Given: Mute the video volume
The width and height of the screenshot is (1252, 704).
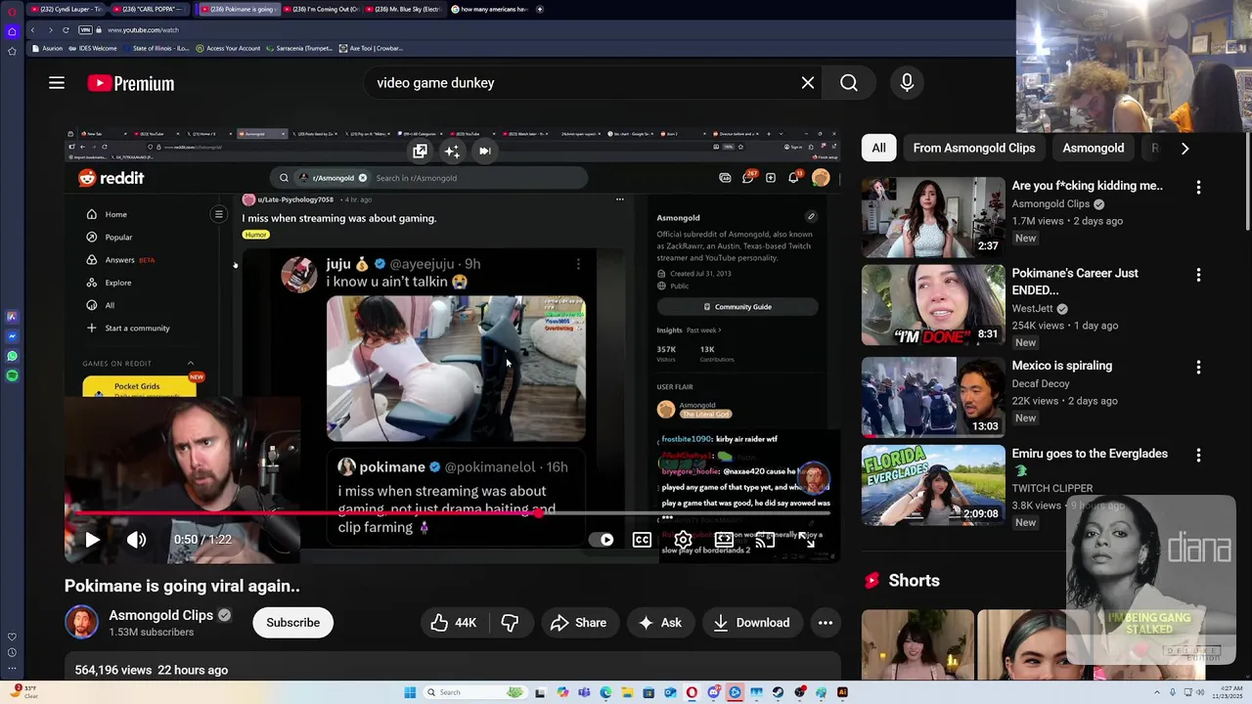Looking at the screenshot, I should pyautogui.click(x=136, y=540).
